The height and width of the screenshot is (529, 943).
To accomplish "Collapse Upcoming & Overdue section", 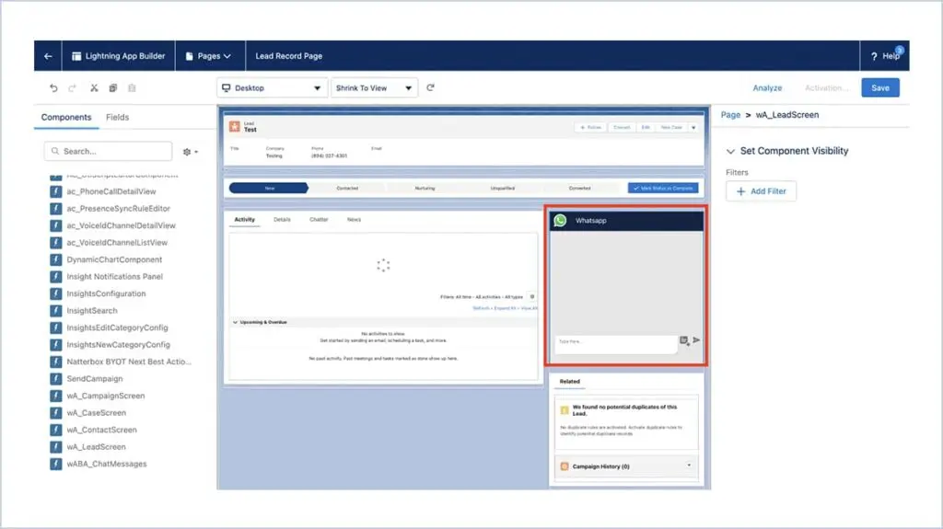I will (x=235, y=322).
